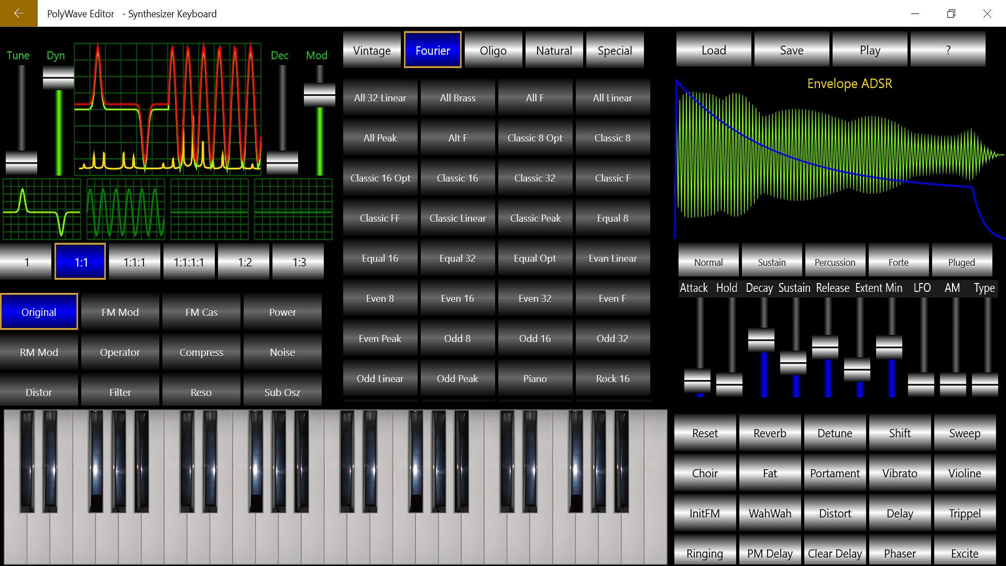Click the question mark help button

point(948,50)
